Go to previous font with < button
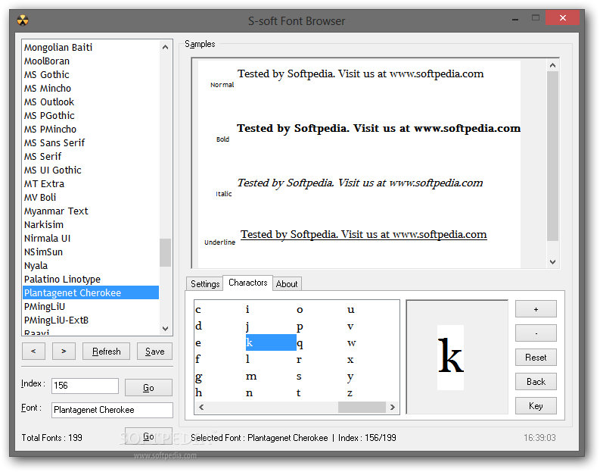The image size is (600, 472). point(33,351)
